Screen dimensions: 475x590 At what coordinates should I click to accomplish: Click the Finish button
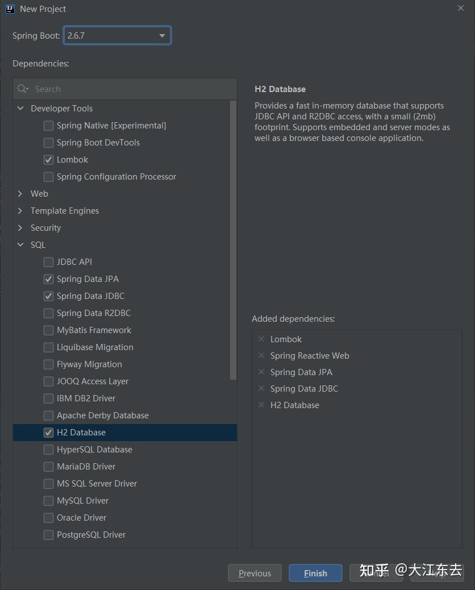(315, 573)
